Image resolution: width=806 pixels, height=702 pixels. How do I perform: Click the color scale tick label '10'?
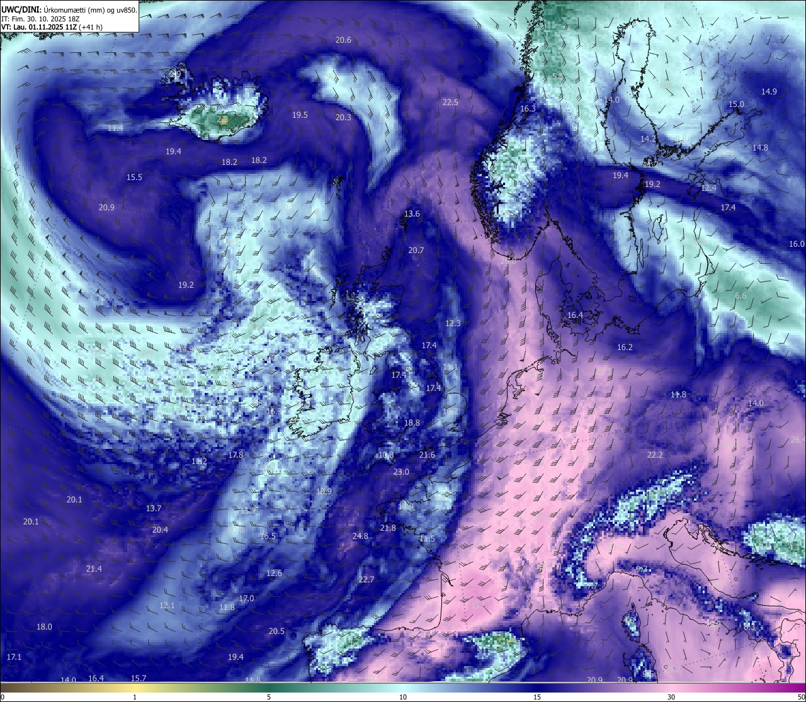(402, 697)
